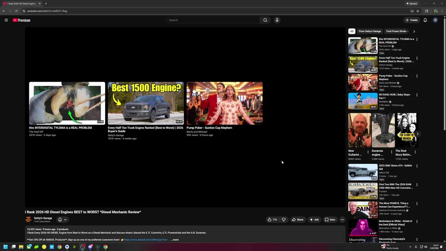Save video to playlist
Viewport: 446px width, 251px height.
tap(330, 220)
